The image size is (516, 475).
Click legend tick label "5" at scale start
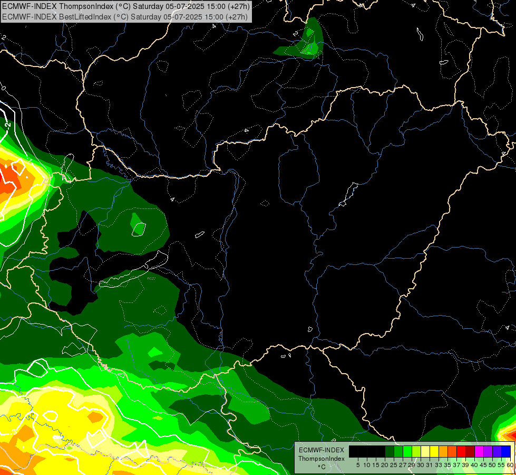click(358, 465)
